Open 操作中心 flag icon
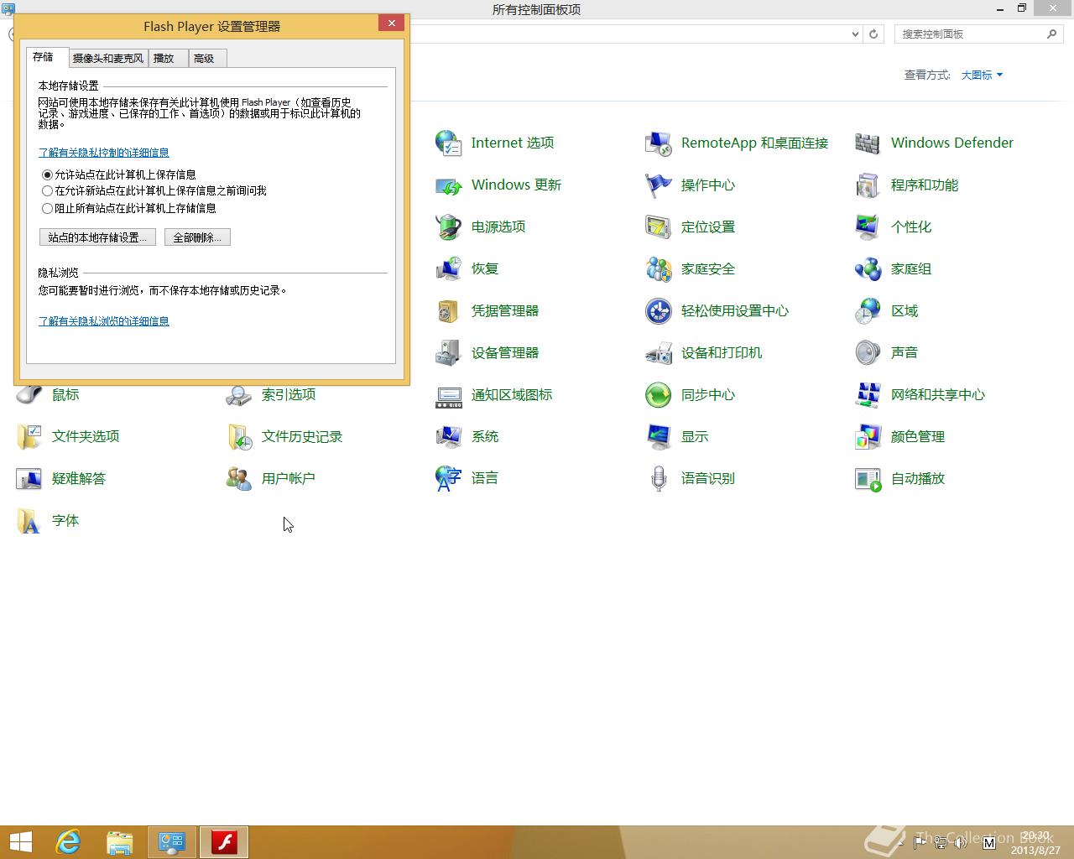Image resolution: width=1074 pixels, height=859 pixels. [x=659, y=185]
